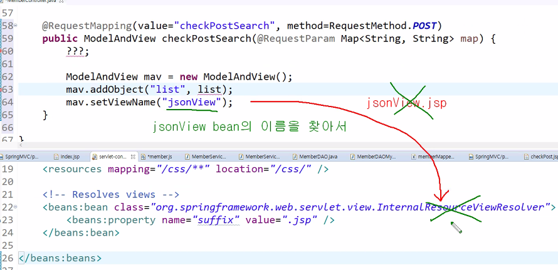Image resolution: width=558 pixels, height=270 pixels.
Task: Click line number 59 in the gutter
Action: [x=8, y=38]
